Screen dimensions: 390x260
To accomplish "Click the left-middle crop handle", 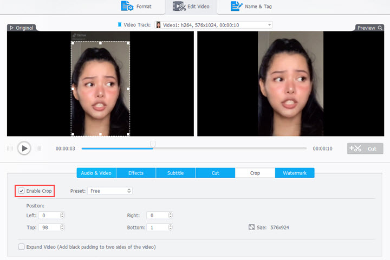I will point(73,89).
